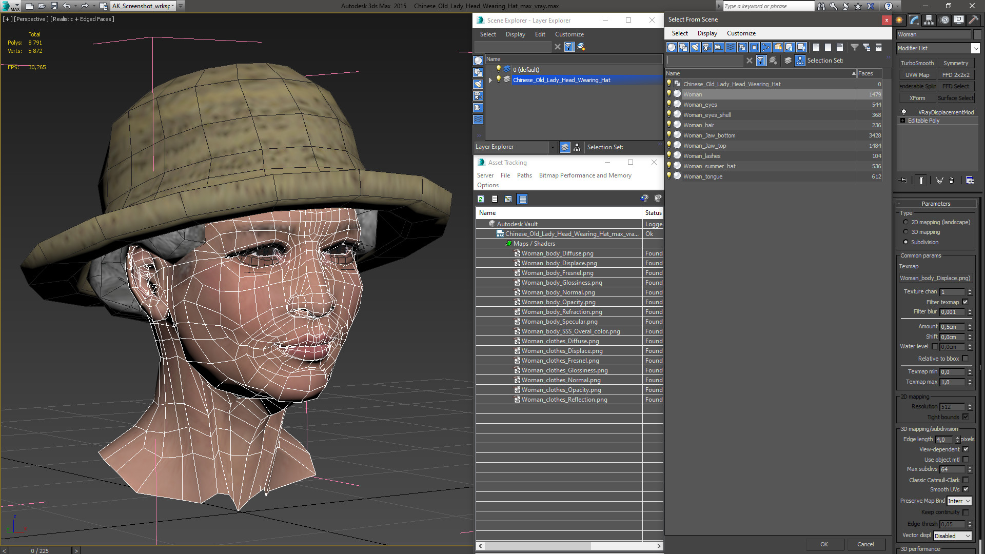The width and height of the screenshot is (985, 554).
Task: Enable Relative to bbox checkbox
Action: pyautogui.click(x=966, y=359)
